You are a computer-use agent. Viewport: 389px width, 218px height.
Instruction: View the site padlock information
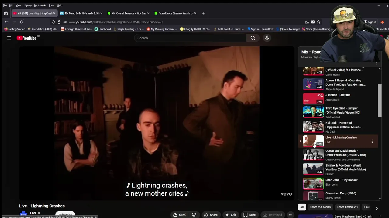pos(59,22)
